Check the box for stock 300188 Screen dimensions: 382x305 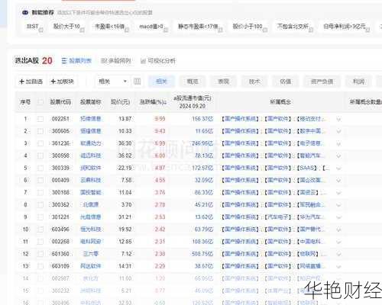point(40,192)
